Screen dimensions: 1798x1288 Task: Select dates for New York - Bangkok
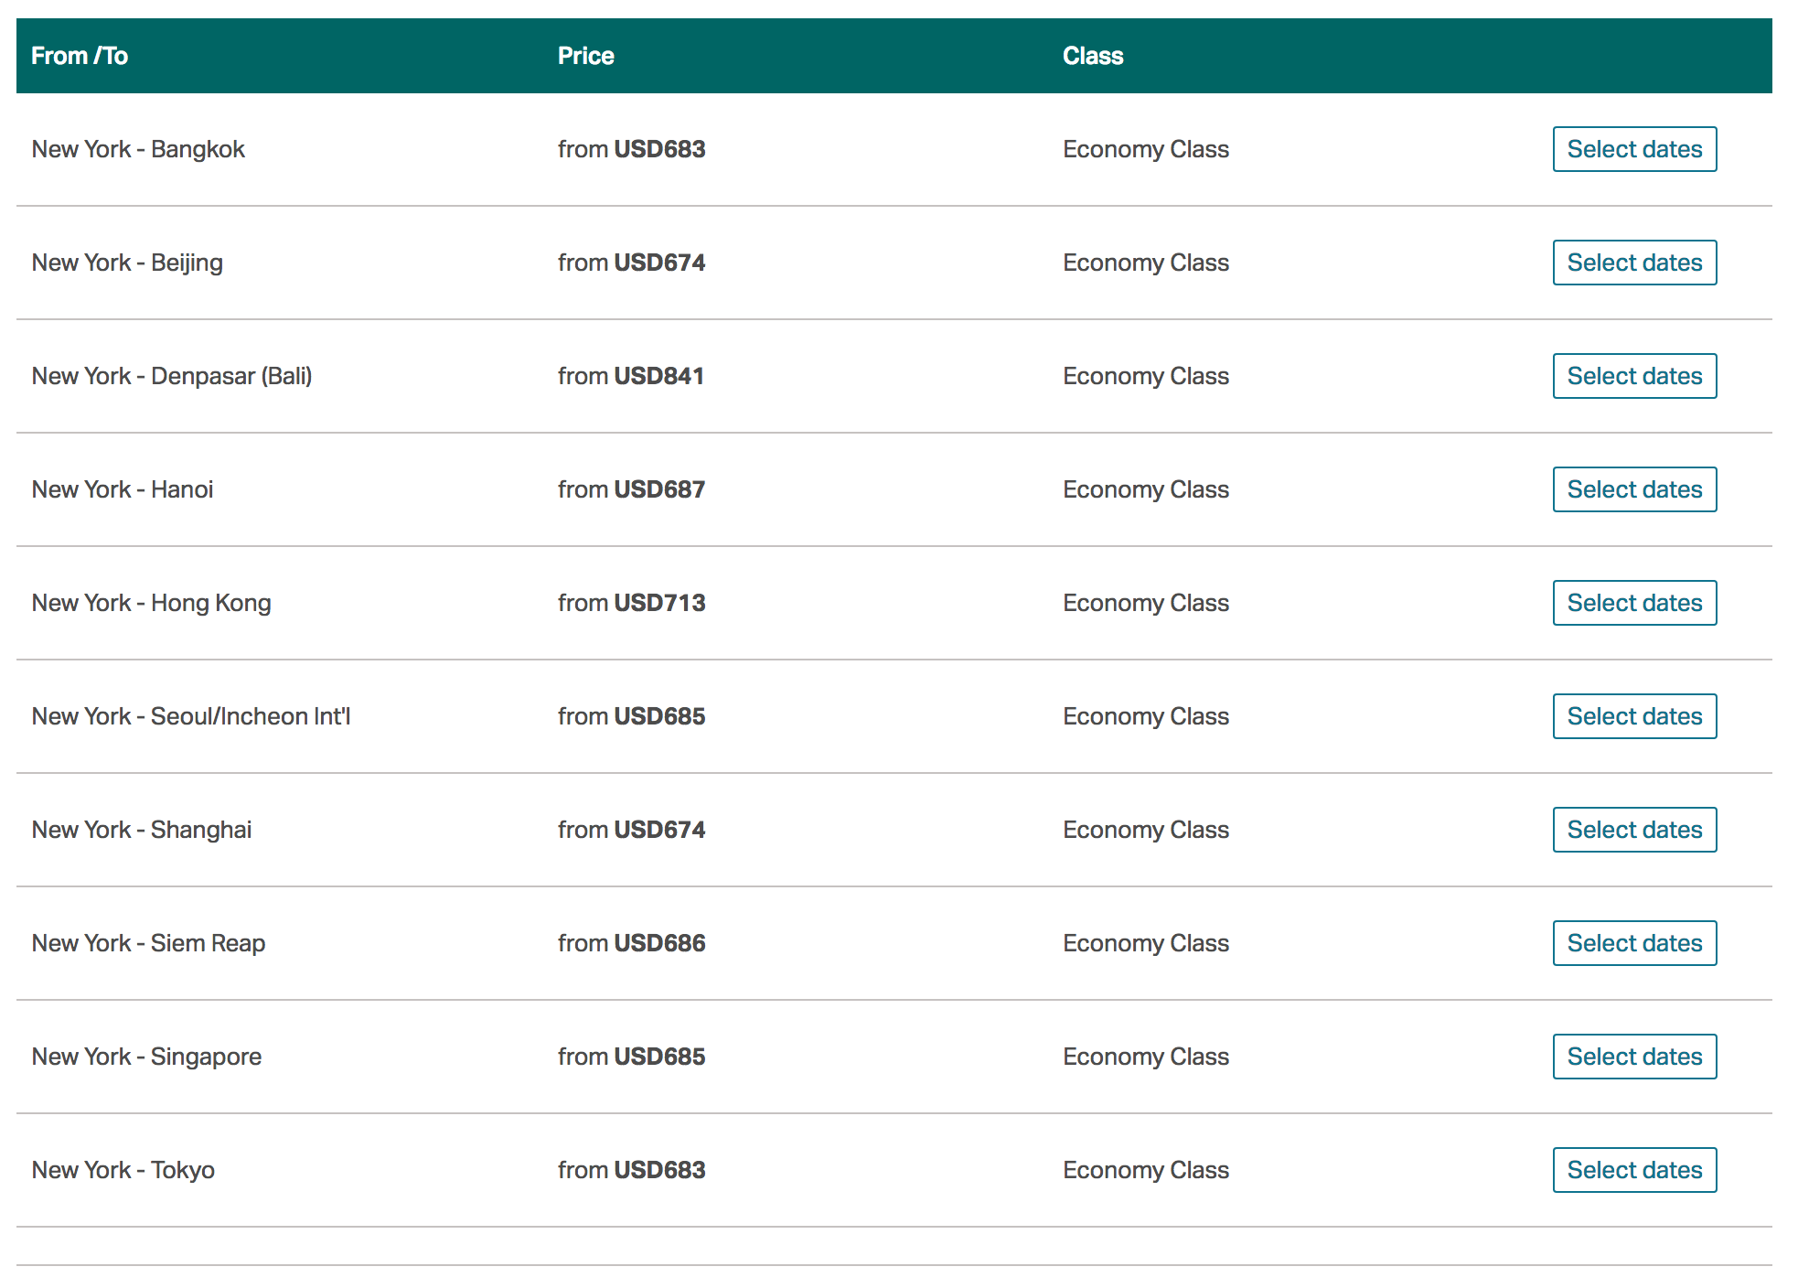pos(1634,149)
